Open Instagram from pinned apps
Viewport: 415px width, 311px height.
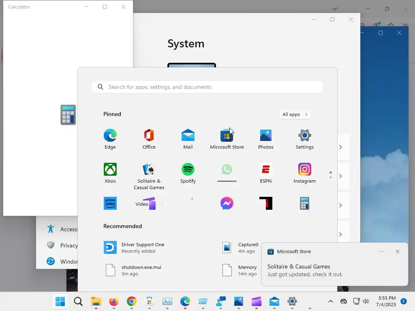coord(305,173)
